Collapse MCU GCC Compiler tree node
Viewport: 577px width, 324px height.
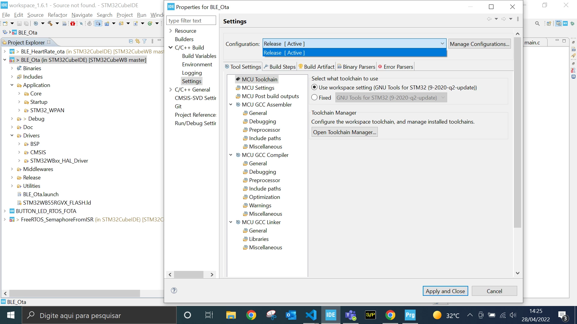click(x=231, y=155)
